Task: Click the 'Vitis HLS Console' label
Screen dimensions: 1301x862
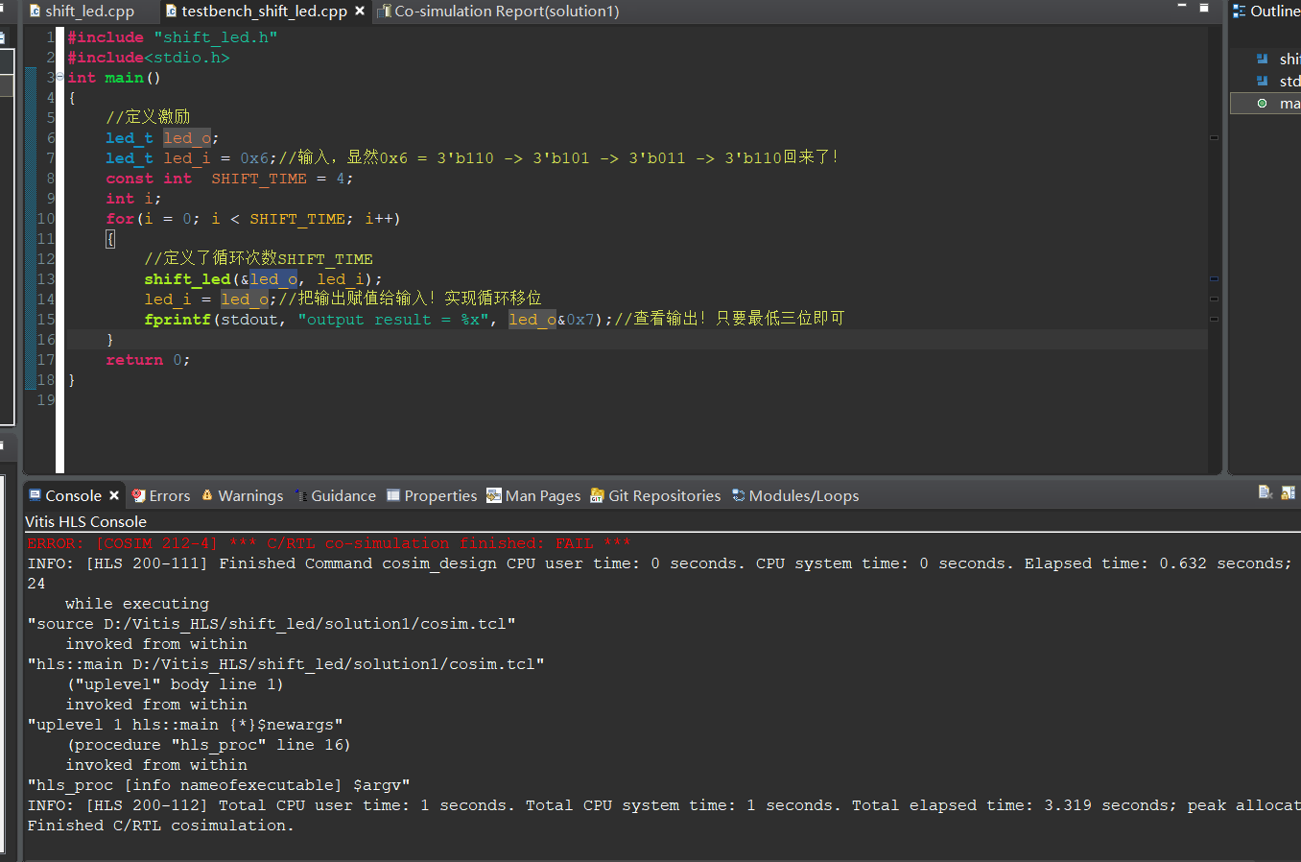Action: (85, 521)
